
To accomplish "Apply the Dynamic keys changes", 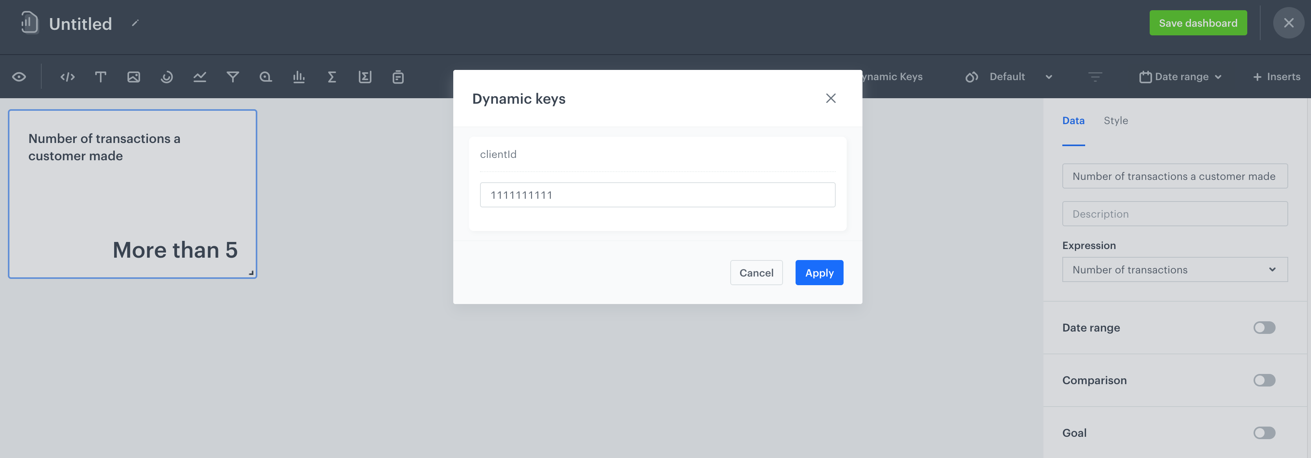I will [x=819, y=273].
